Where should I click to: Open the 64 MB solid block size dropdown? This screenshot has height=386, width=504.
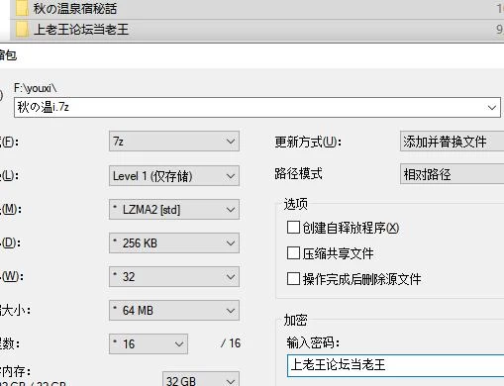(x=174, y=311)
